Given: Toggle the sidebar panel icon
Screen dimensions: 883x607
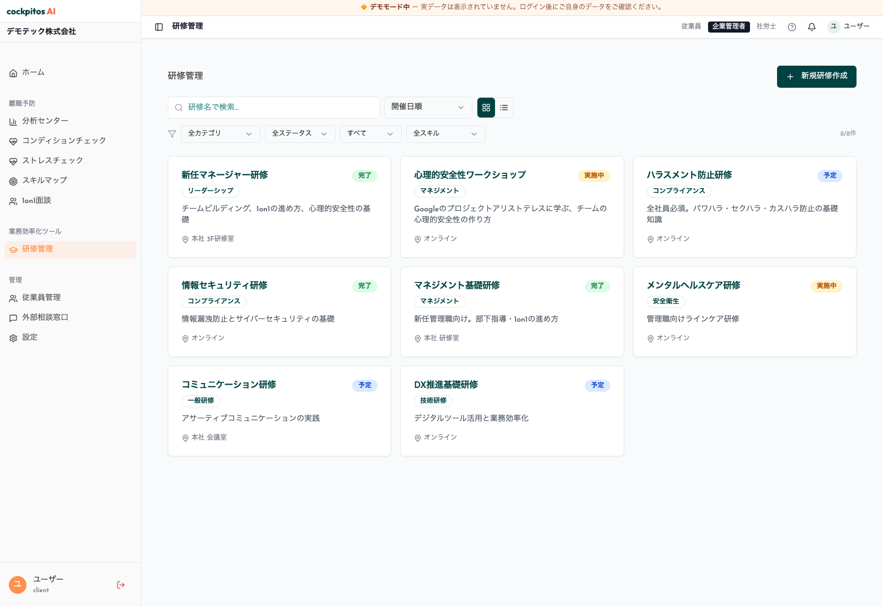Looking at the screenshot, I should pyautogui.click(x=159, y=27).
